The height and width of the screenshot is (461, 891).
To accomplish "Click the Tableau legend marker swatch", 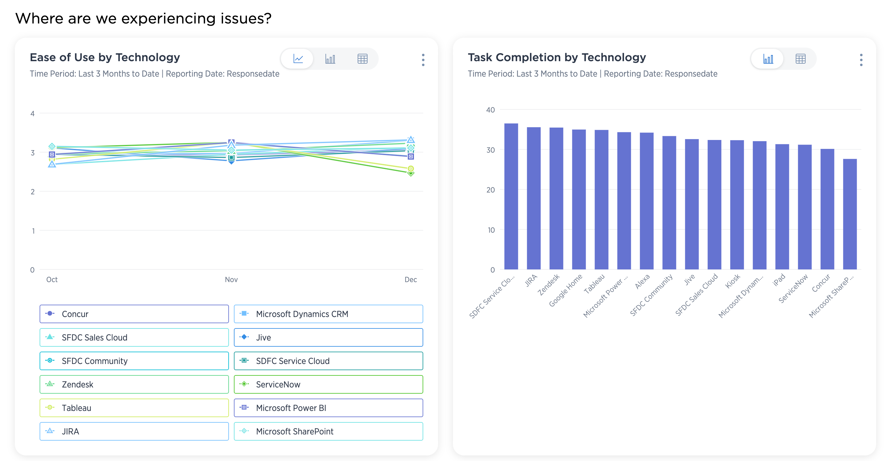I will (x=50, y=407).
